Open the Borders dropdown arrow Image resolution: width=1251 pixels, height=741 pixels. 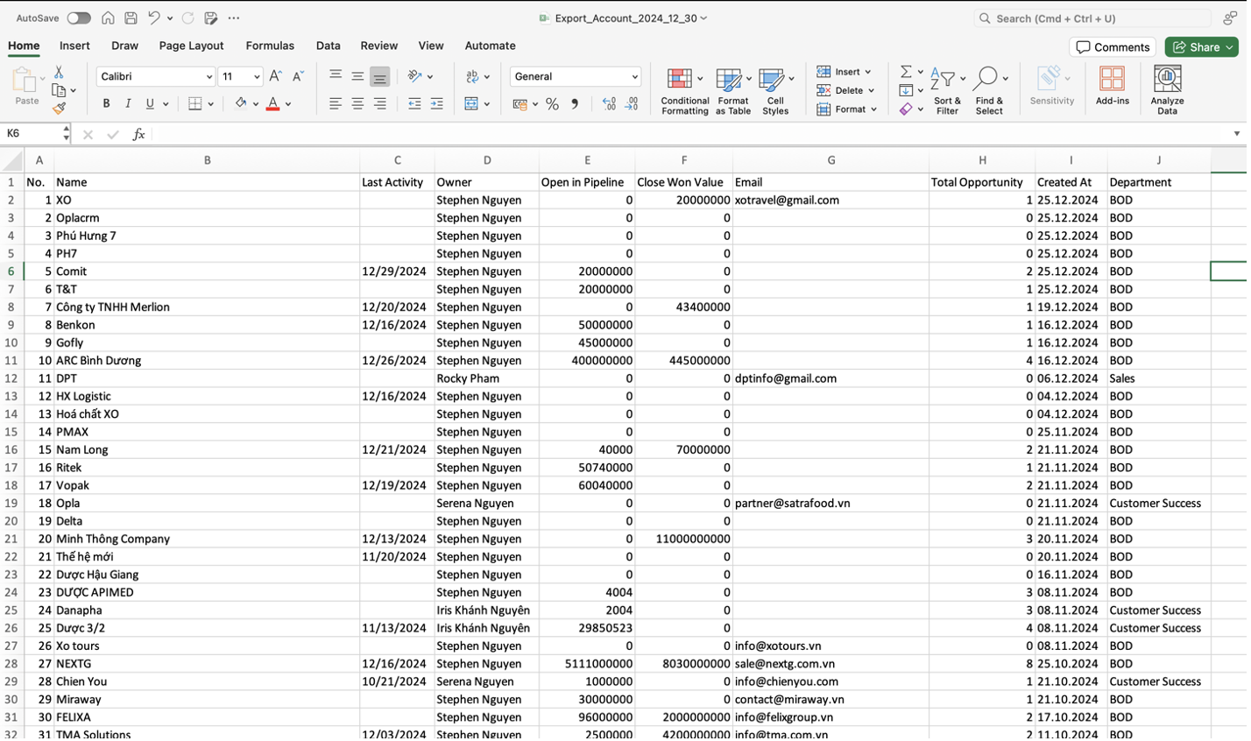pos(211,104)
